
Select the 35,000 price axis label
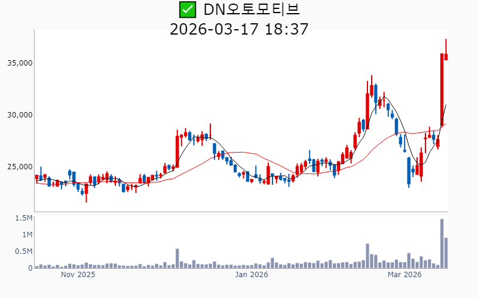pos(19,63)
